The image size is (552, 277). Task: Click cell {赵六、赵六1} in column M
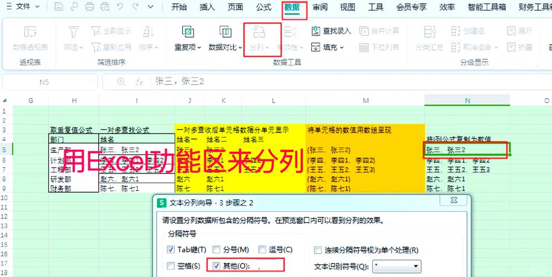point(366,179)
